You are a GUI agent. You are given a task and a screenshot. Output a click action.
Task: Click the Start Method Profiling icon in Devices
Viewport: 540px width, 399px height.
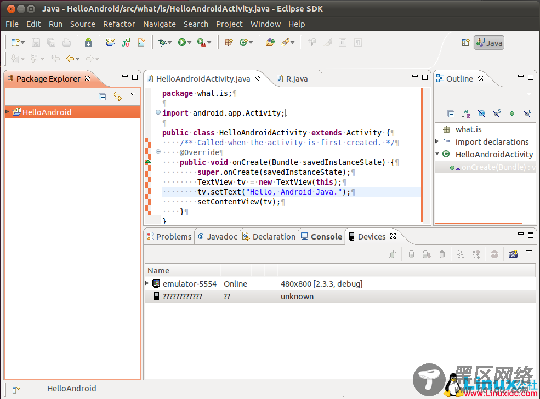point(476,254)
